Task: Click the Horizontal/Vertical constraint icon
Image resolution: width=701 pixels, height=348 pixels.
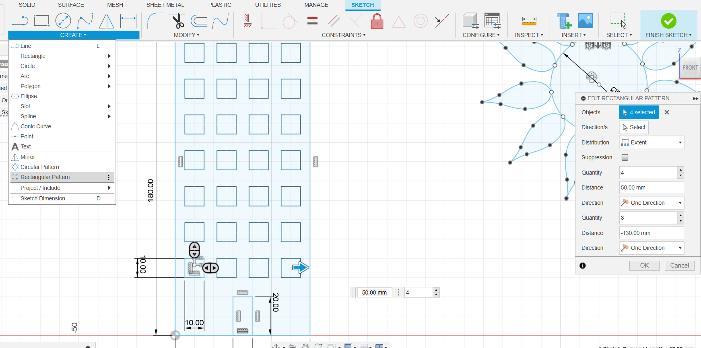Action: point(247,21)
